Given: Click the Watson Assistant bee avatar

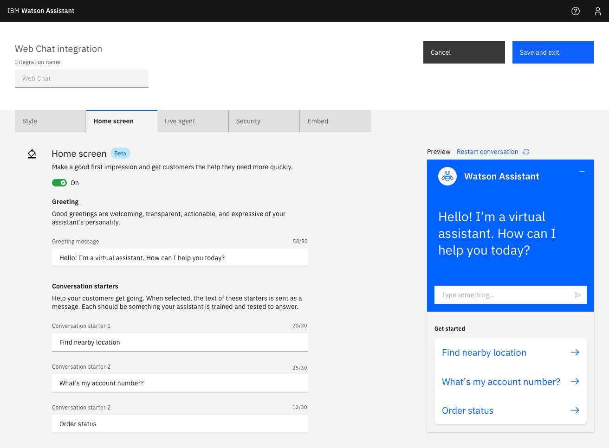Looking at the screenshot, I should click(x=447, y=176).
